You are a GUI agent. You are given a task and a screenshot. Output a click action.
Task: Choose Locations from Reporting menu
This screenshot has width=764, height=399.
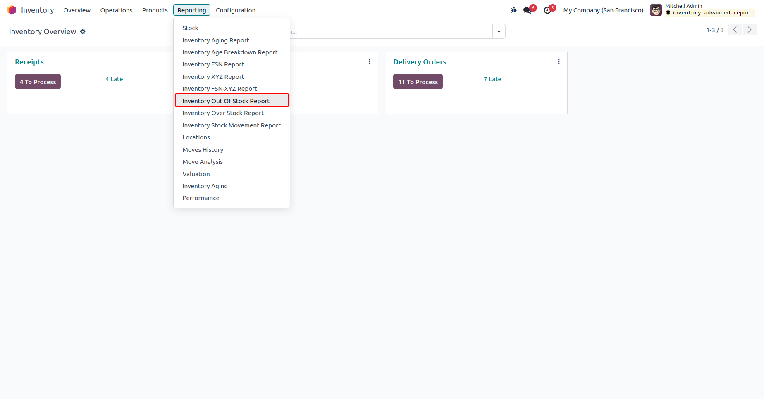click(232, 137)
